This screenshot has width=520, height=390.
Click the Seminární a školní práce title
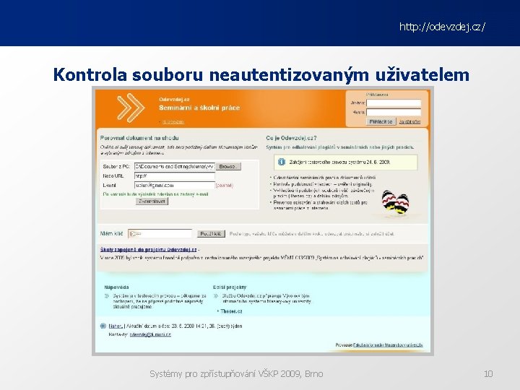(199, 108)
